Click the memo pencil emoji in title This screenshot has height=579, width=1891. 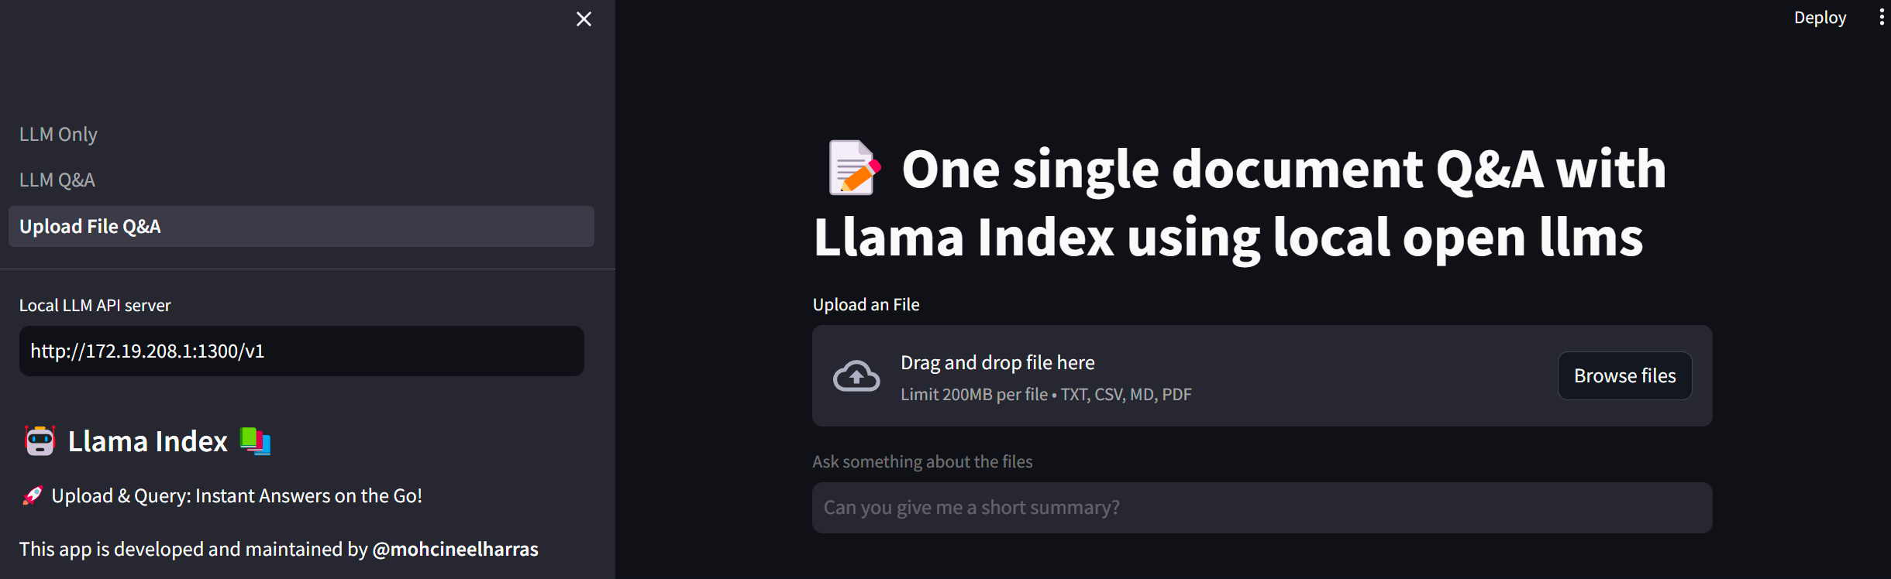click(854, 167)
